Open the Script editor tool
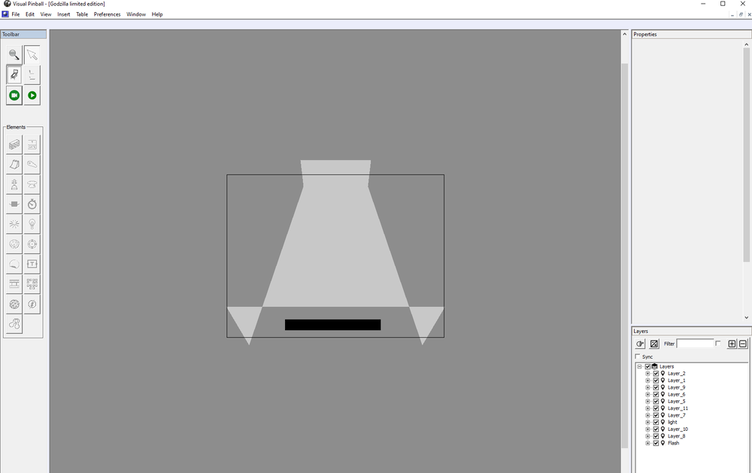The image size is (752, 473). click(x=32, y=75)
